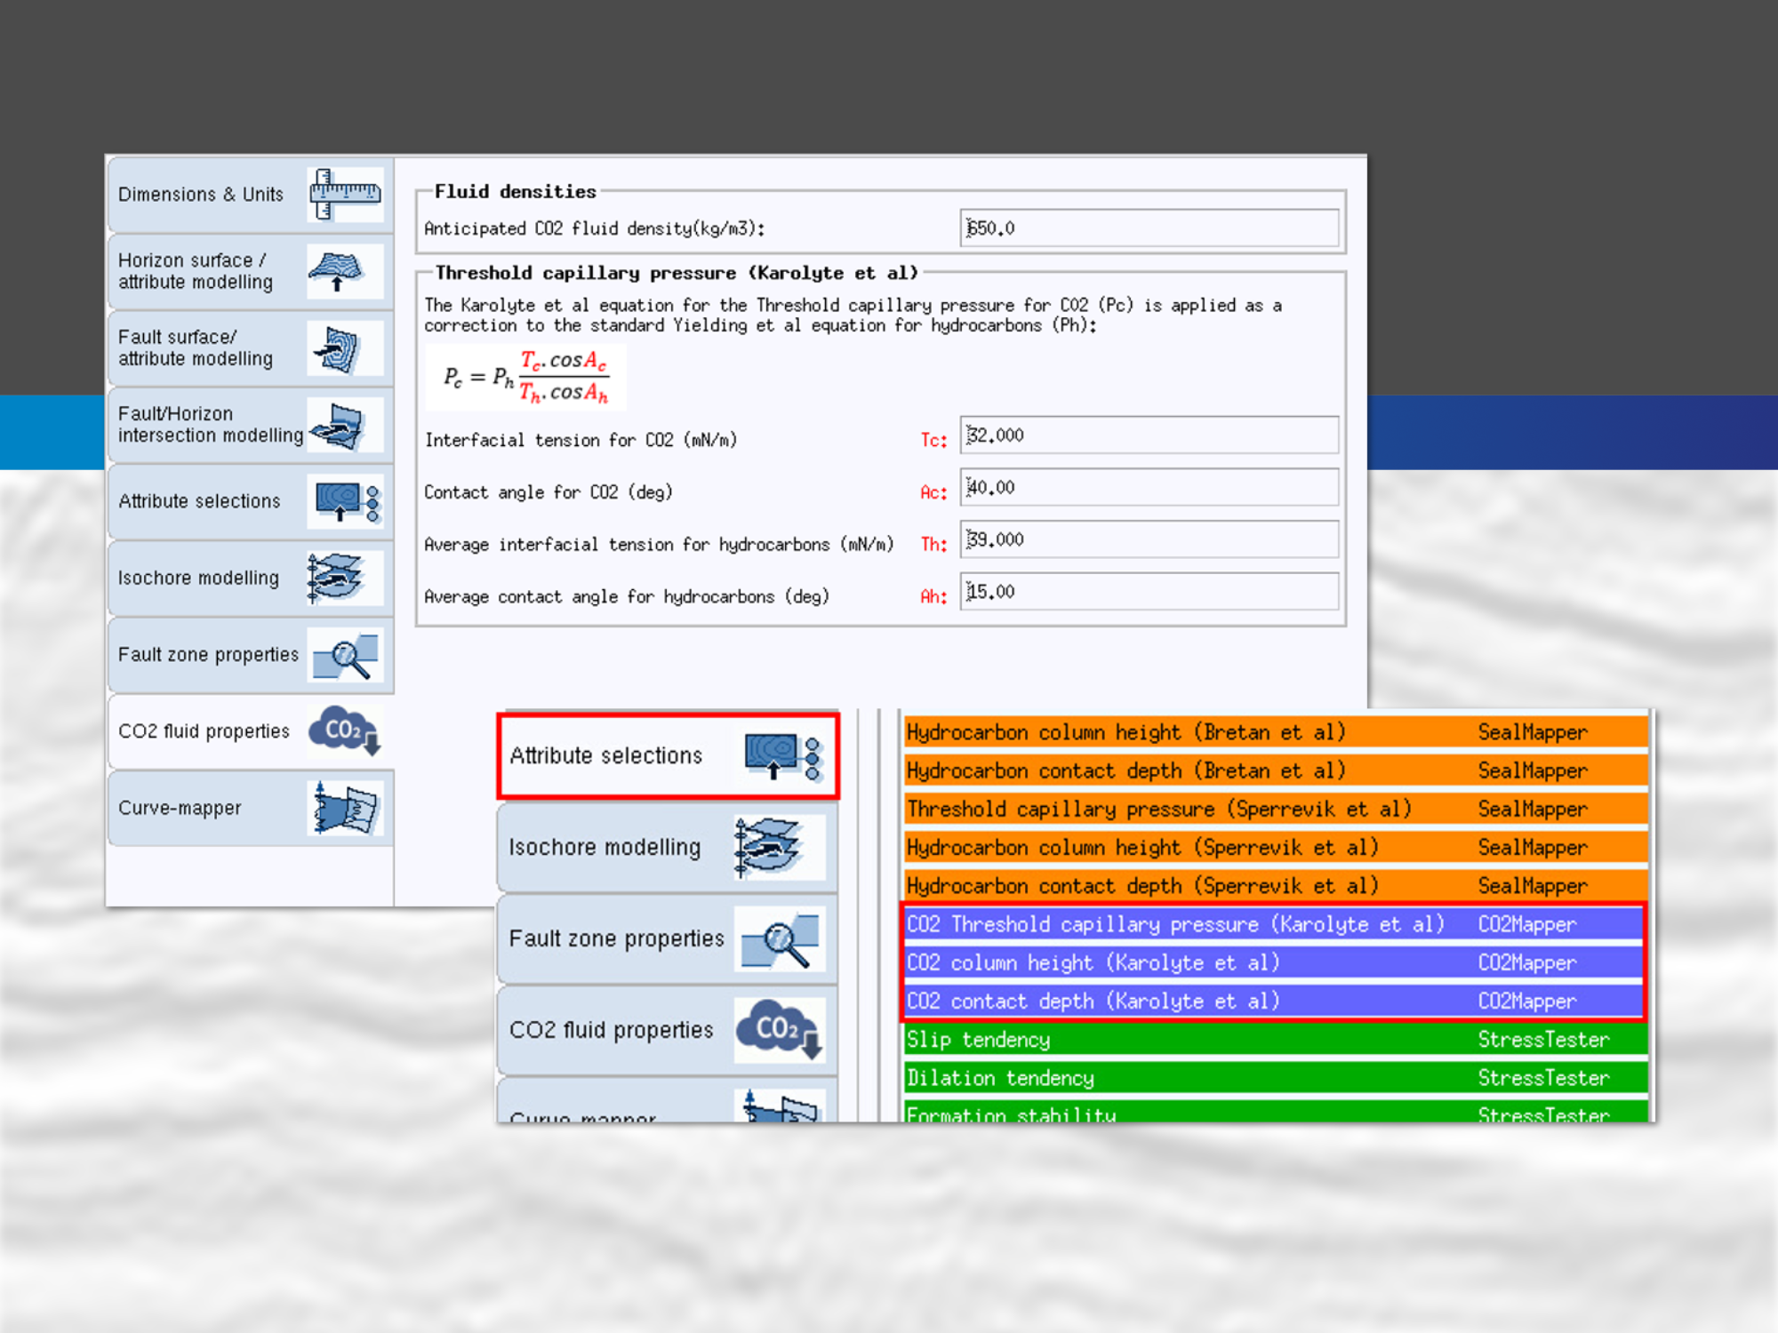The height and width of the screenshot is (1333, 1778).
Task: Select the Slip tendency row
Action: 1276,1040
